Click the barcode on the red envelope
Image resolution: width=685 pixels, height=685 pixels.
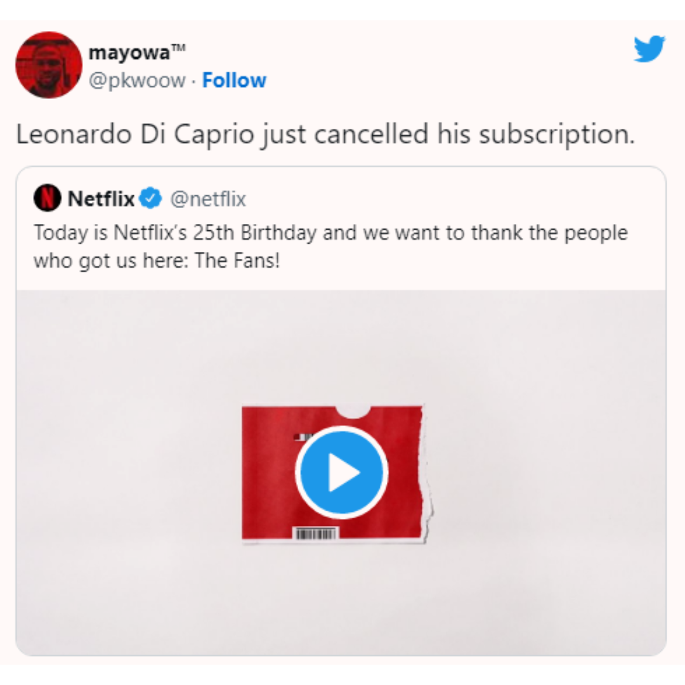pos(316,533)
